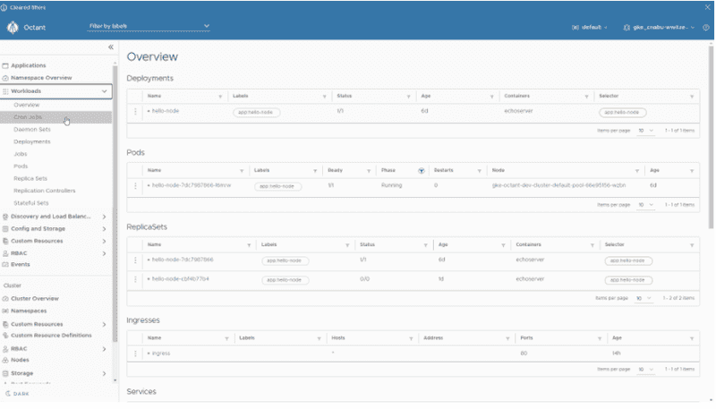Click the Octant logo icon
The height and width of the screenshot is (409, 716).
[x=13, y=27]
